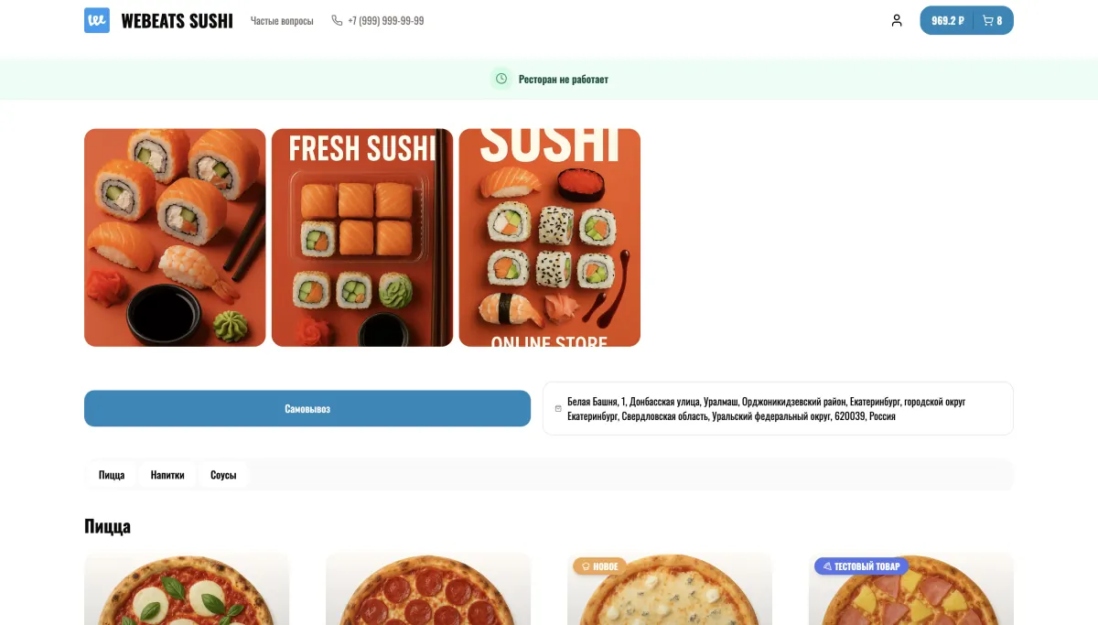Open the SUSHI ONLINE STORE banner image
This screenshot has width=1098, height=625.
pyautogui.click(x=550, y=238)
